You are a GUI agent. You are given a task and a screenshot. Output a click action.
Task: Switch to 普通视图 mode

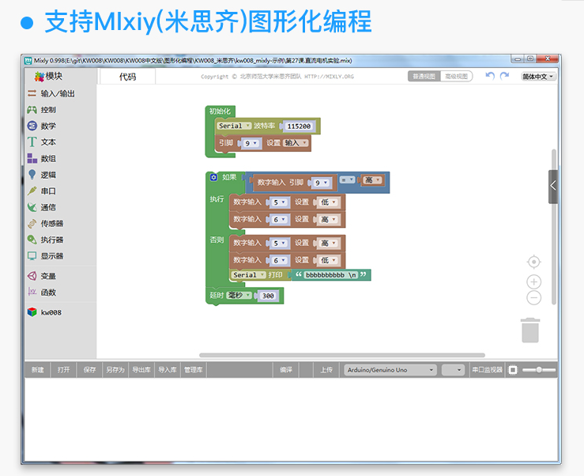424,77
